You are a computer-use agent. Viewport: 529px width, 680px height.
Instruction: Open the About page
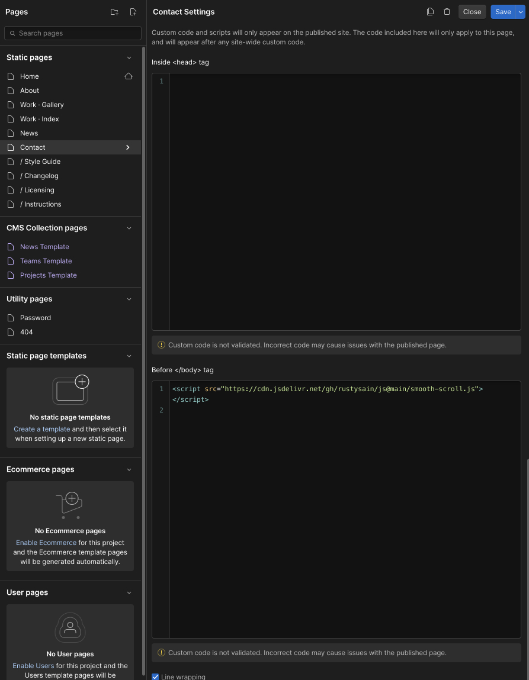(x=30, y=91)
